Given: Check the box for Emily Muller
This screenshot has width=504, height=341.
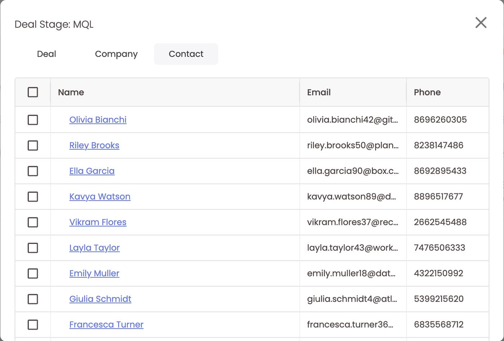Looking at the screenshot, I should 33,273.
